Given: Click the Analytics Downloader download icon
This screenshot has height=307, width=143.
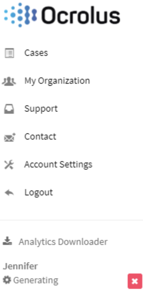Looking at the screenshot, I should 7,241.
